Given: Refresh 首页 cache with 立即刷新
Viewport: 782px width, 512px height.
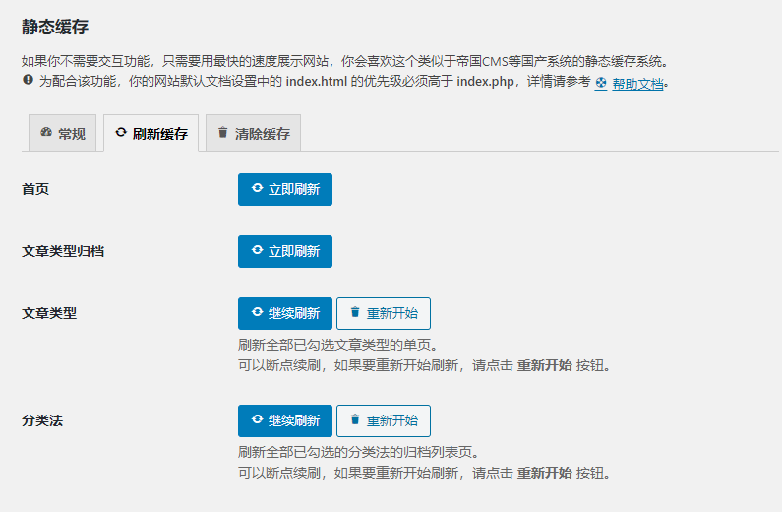Looking at the screenshot, I should click(285, 190).
